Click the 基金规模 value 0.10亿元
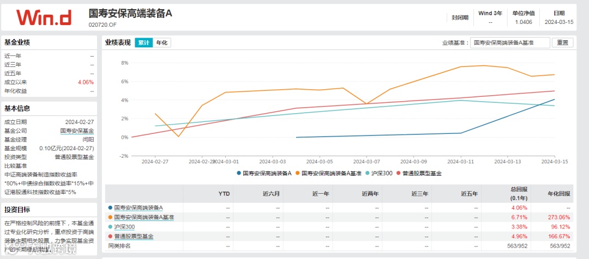This screenshot has width=589, height=259. [67, 149]
